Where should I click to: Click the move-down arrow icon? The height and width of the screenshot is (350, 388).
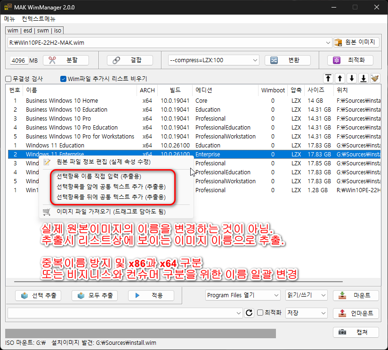[x=352, y=79]
